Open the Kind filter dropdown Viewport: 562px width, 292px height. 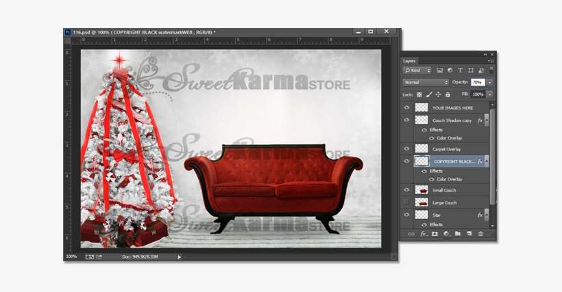coord(417,70)
